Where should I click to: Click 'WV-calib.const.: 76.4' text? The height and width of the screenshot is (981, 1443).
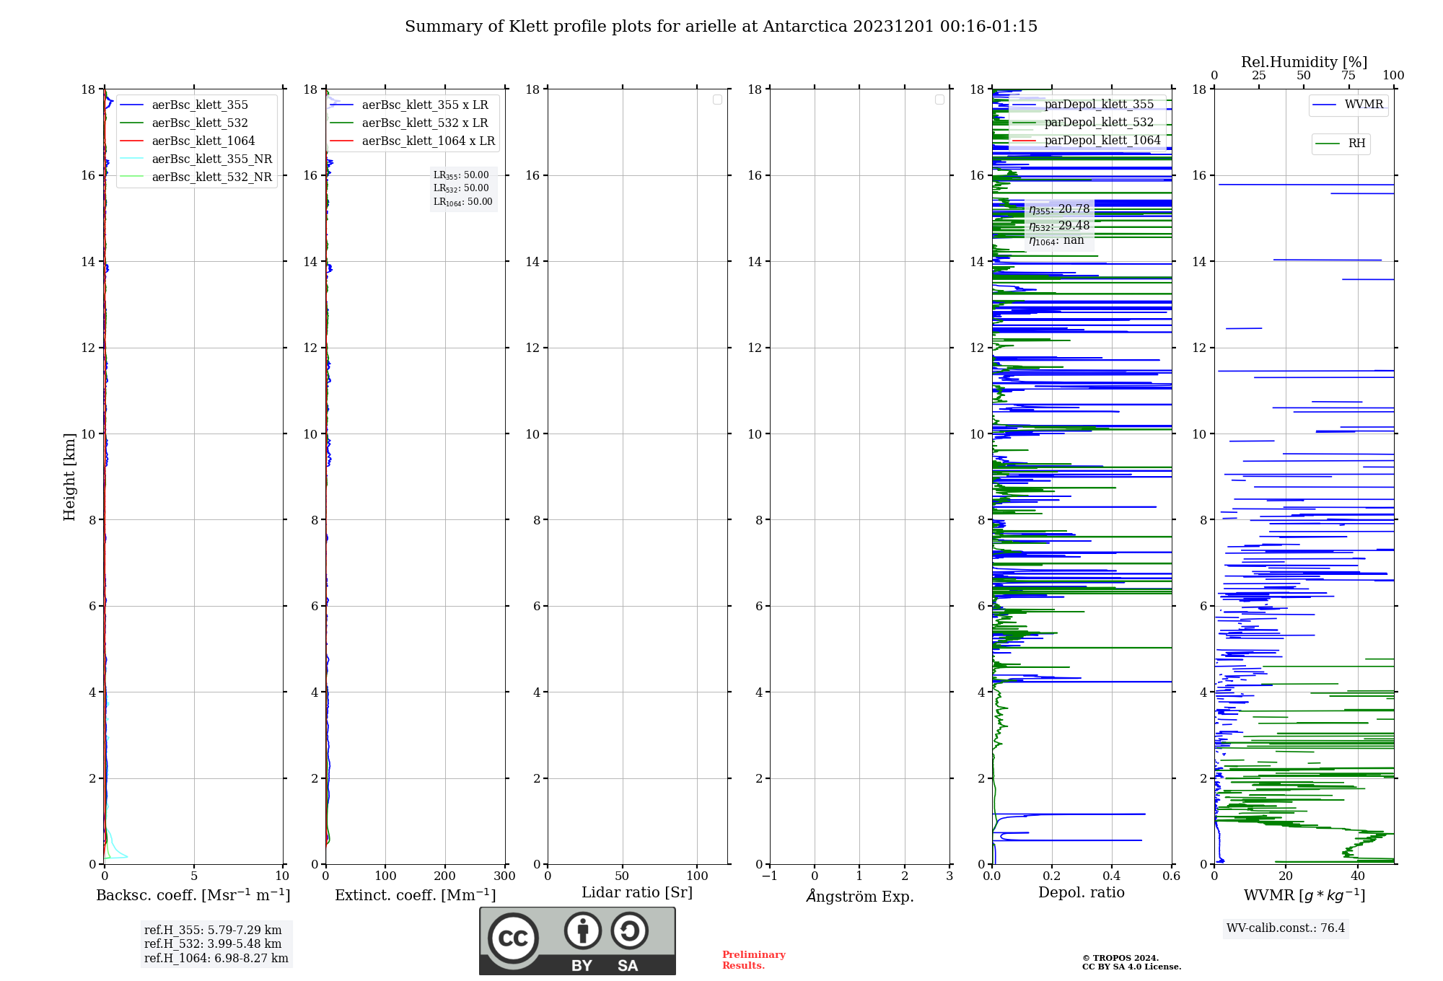[x=1286, y=928]
